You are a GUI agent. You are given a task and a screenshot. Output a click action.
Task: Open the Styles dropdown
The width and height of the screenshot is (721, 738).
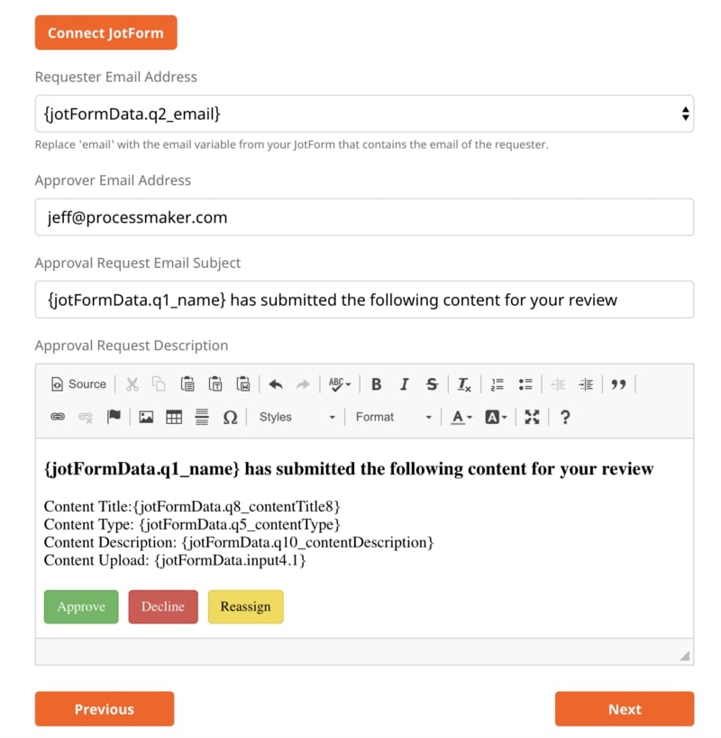click(297, 417)
